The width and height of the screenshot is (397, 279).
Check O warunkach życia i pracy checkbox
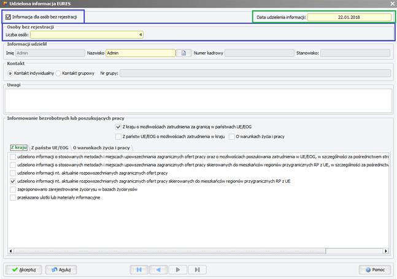231,137
